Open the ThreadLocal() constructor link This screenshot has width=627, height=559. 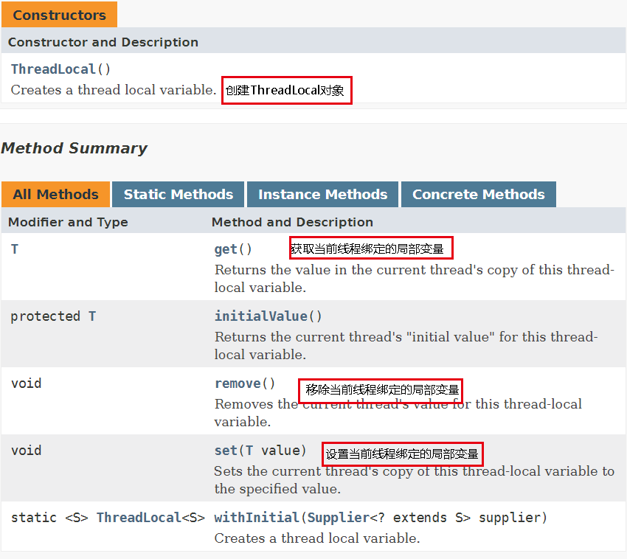tap(54, 69)
